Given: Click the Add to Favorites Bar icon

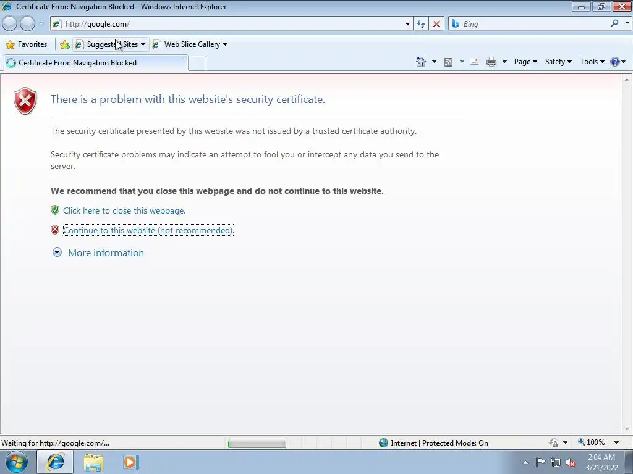Looking at the screenshot, I should click(64, 44).
